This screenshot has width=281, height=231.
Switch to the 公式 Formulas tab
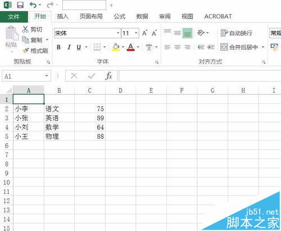(120, 16)
